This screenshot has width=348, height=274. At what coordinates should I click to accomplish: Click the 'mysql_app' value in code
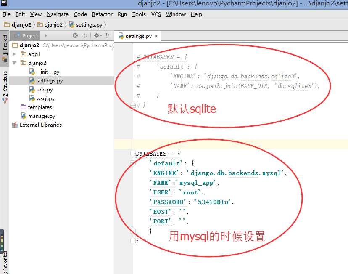[196, 183]
